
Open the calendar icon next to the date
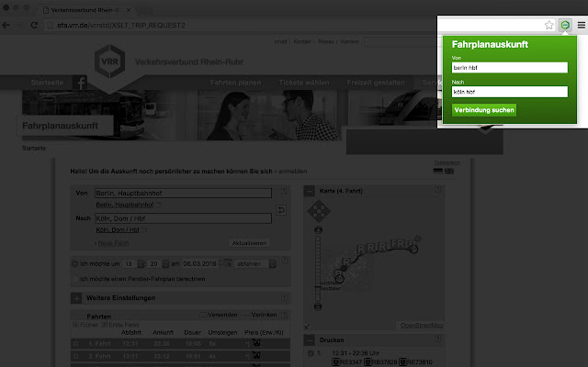click(x=228, y=263)
